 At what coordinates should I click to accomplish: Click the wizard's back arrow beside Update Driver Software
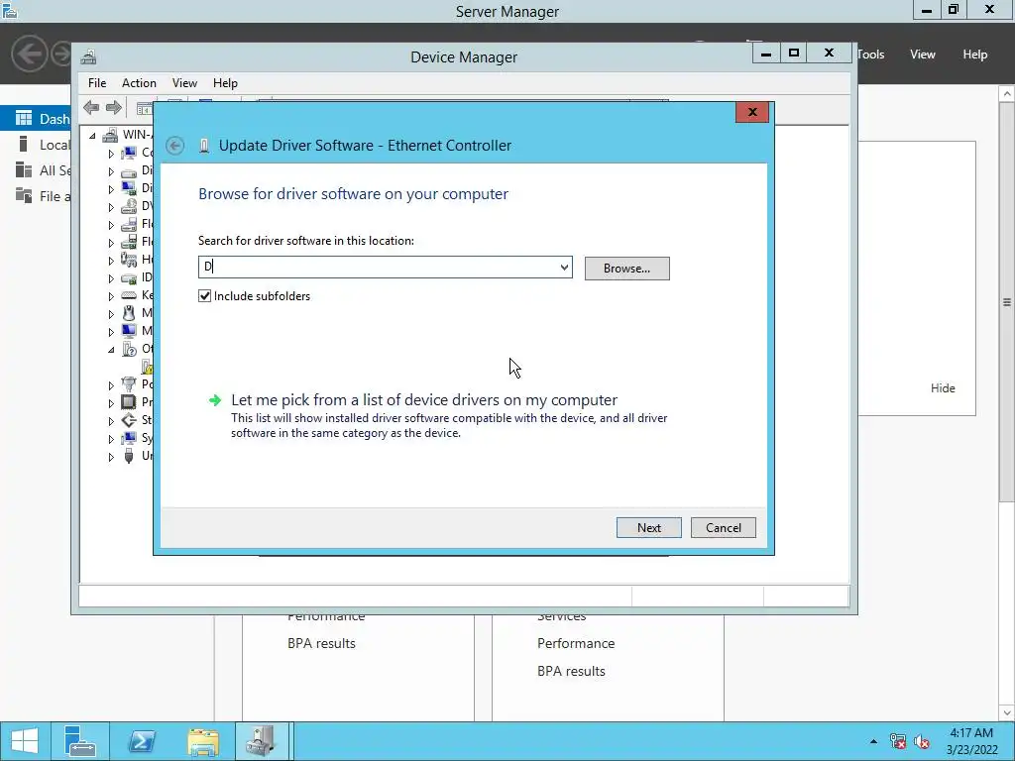coord(174,146)
